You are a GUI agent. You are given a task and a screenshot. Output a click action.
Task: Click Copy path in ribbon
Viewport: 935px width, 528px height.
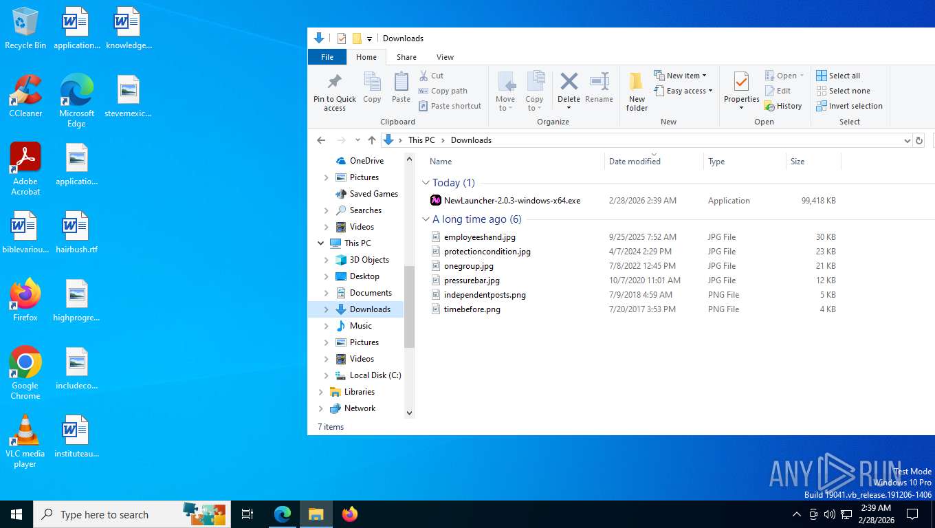coord(443,91)
